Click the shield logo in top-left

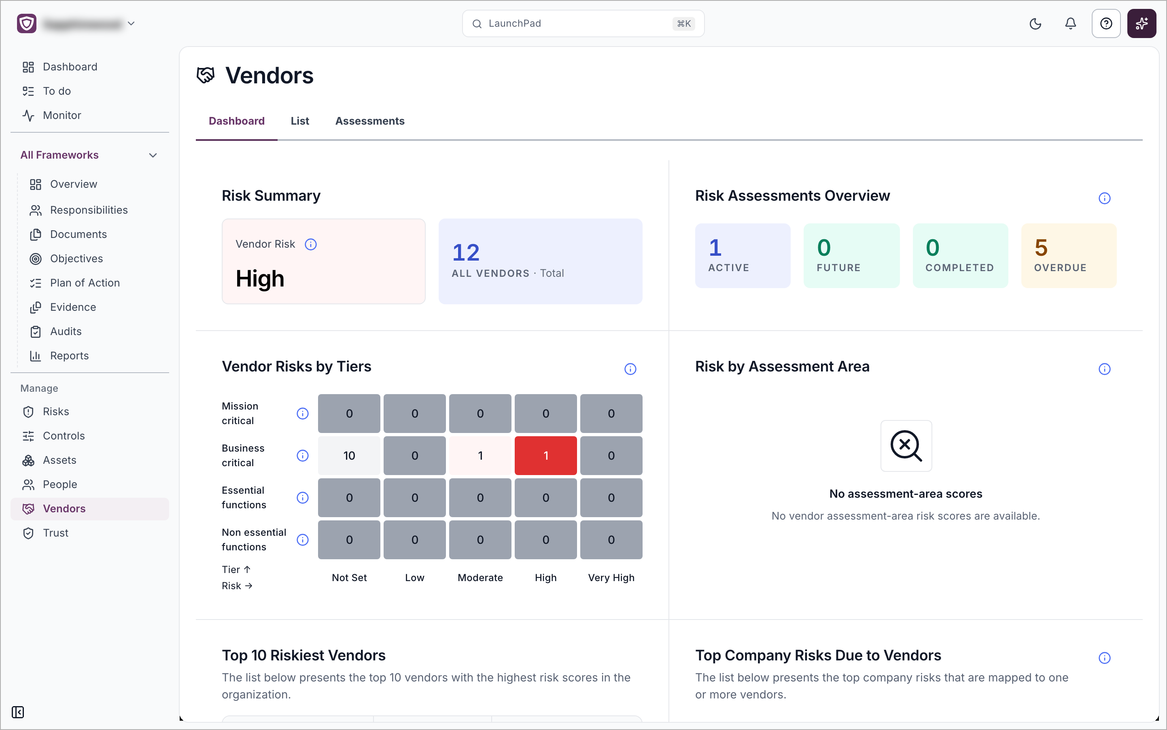click(27, 23)
